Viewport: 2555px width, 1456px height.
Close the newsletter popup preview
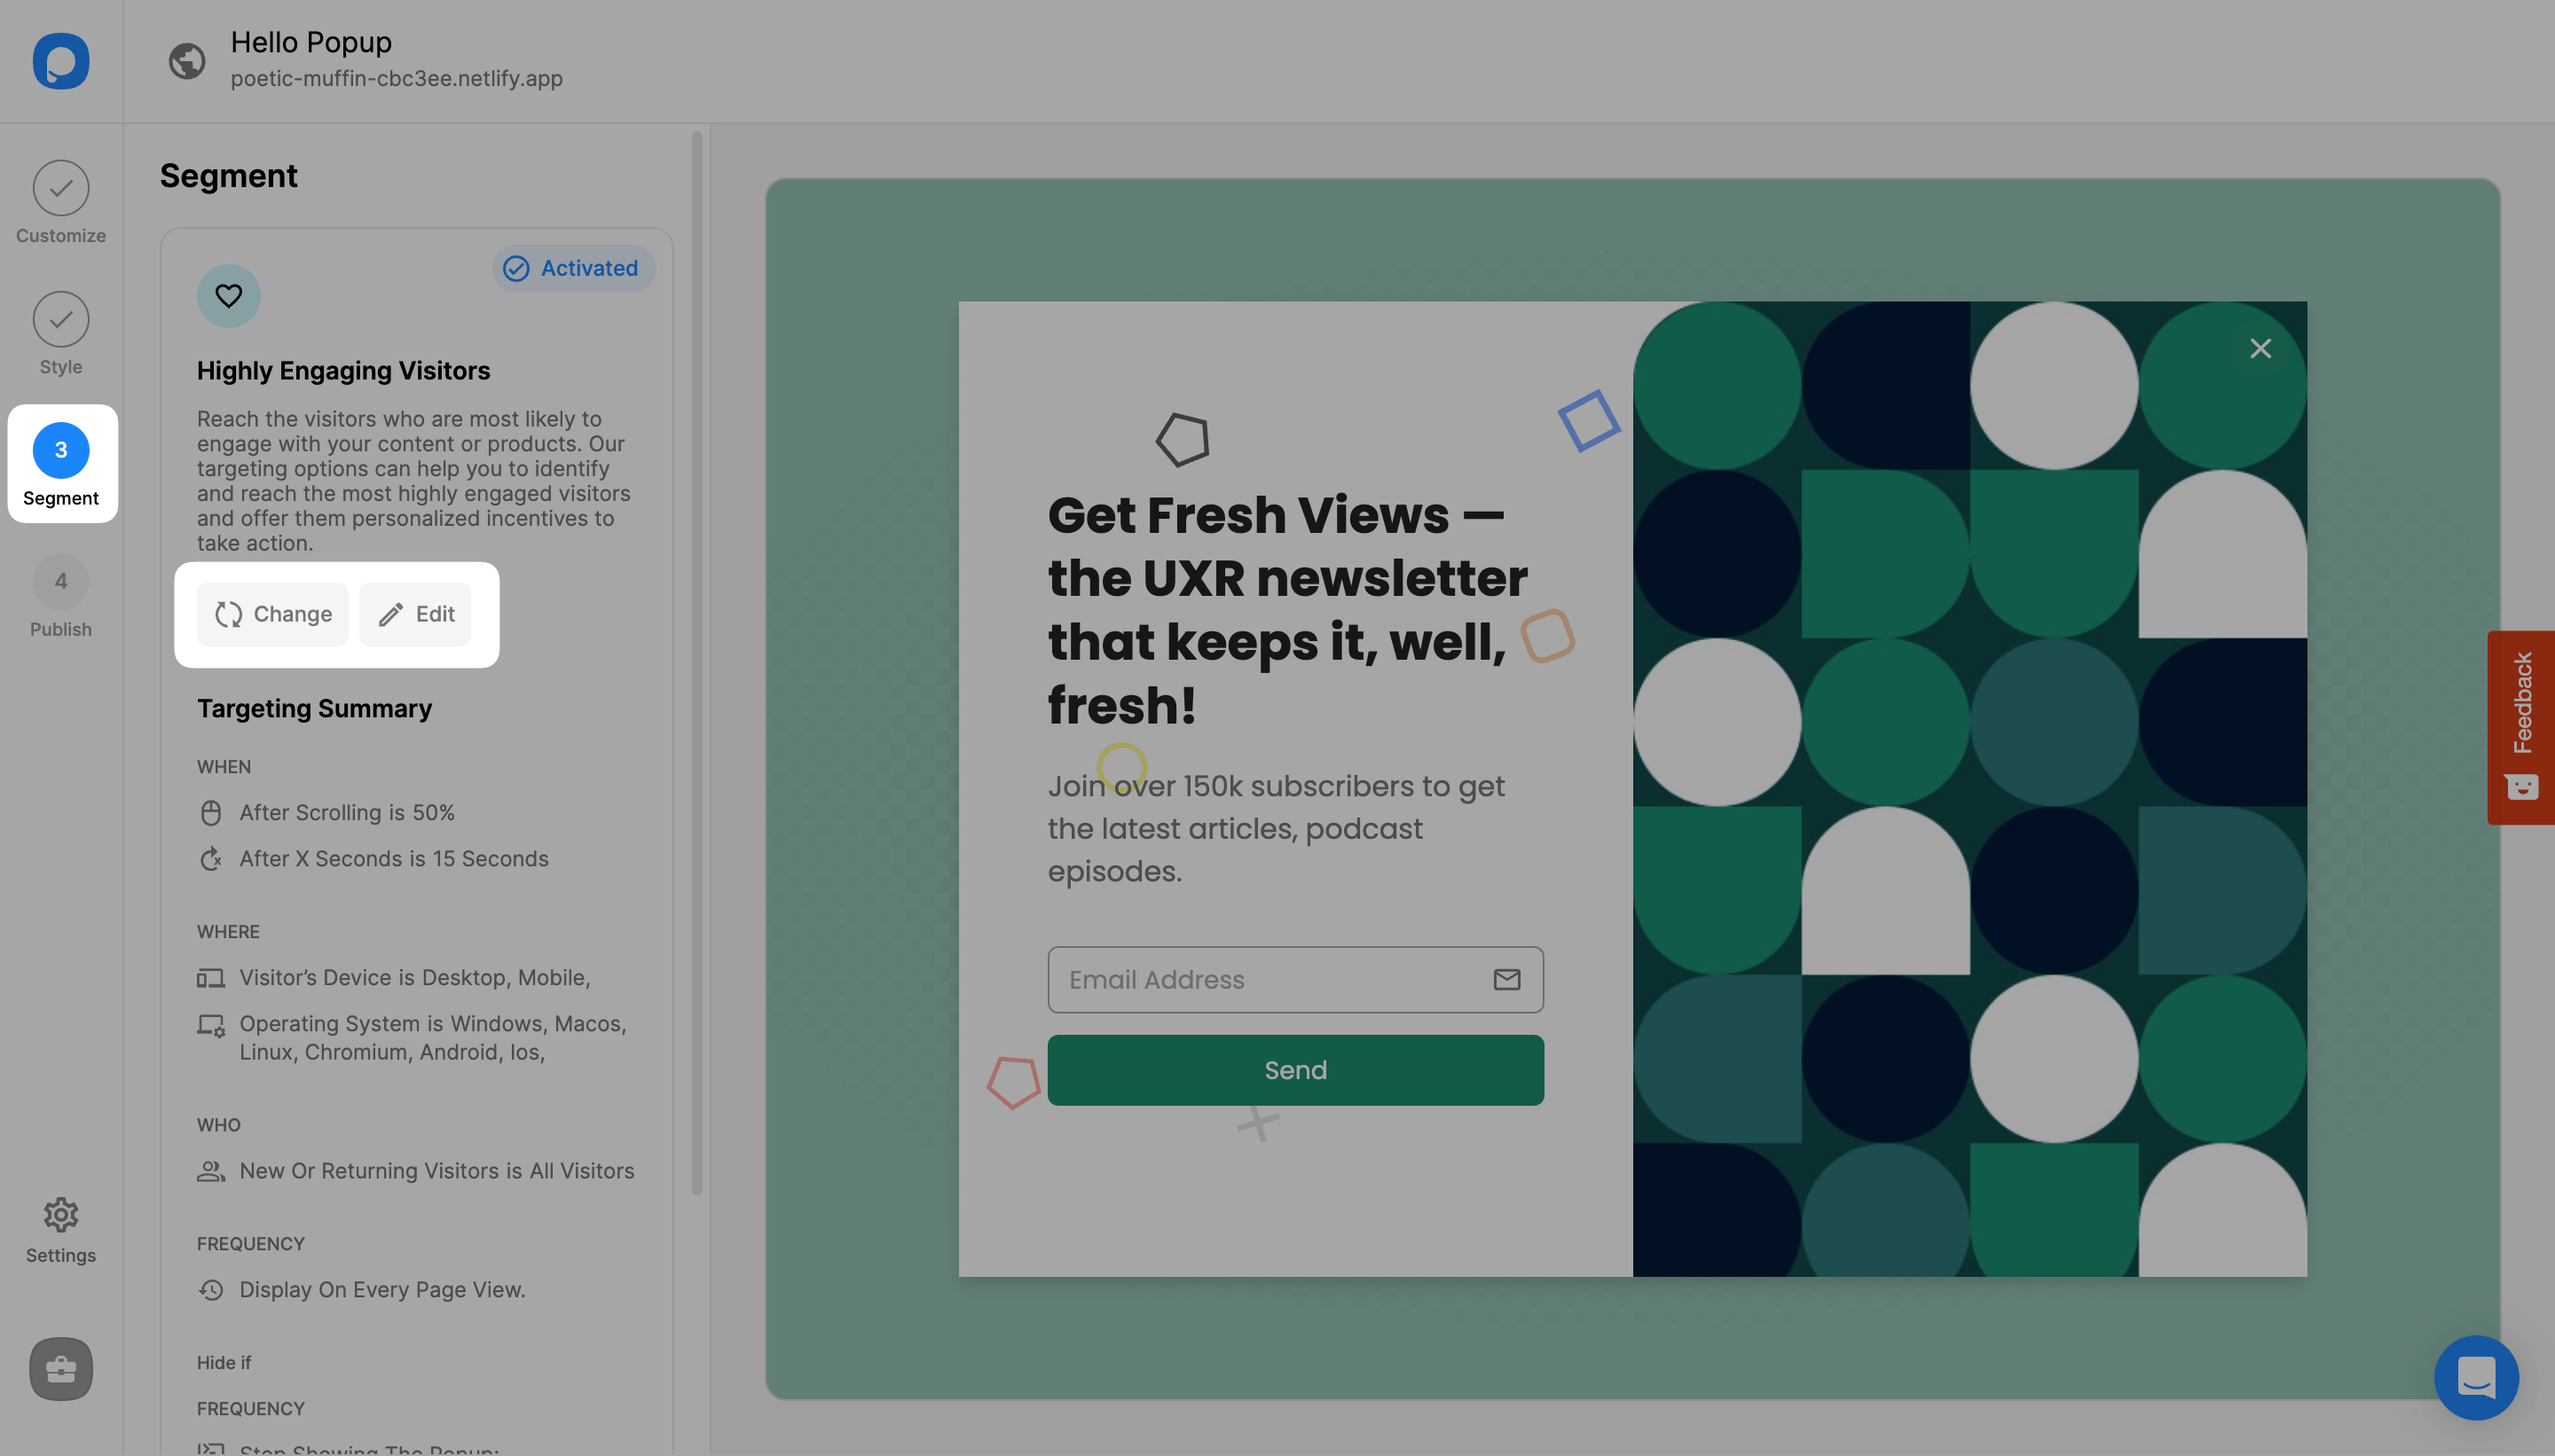[2260, 348]
